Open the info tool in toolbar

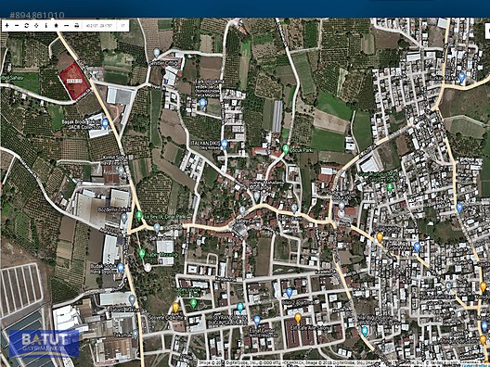[46, 26]
